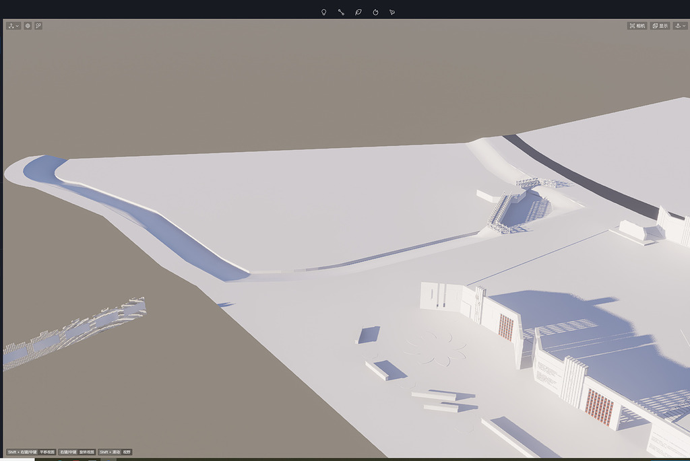Image resolution: width=690 pixels, height=461 pixels.
Task: Click the icon right of the globe
Action: pos(38,26)
